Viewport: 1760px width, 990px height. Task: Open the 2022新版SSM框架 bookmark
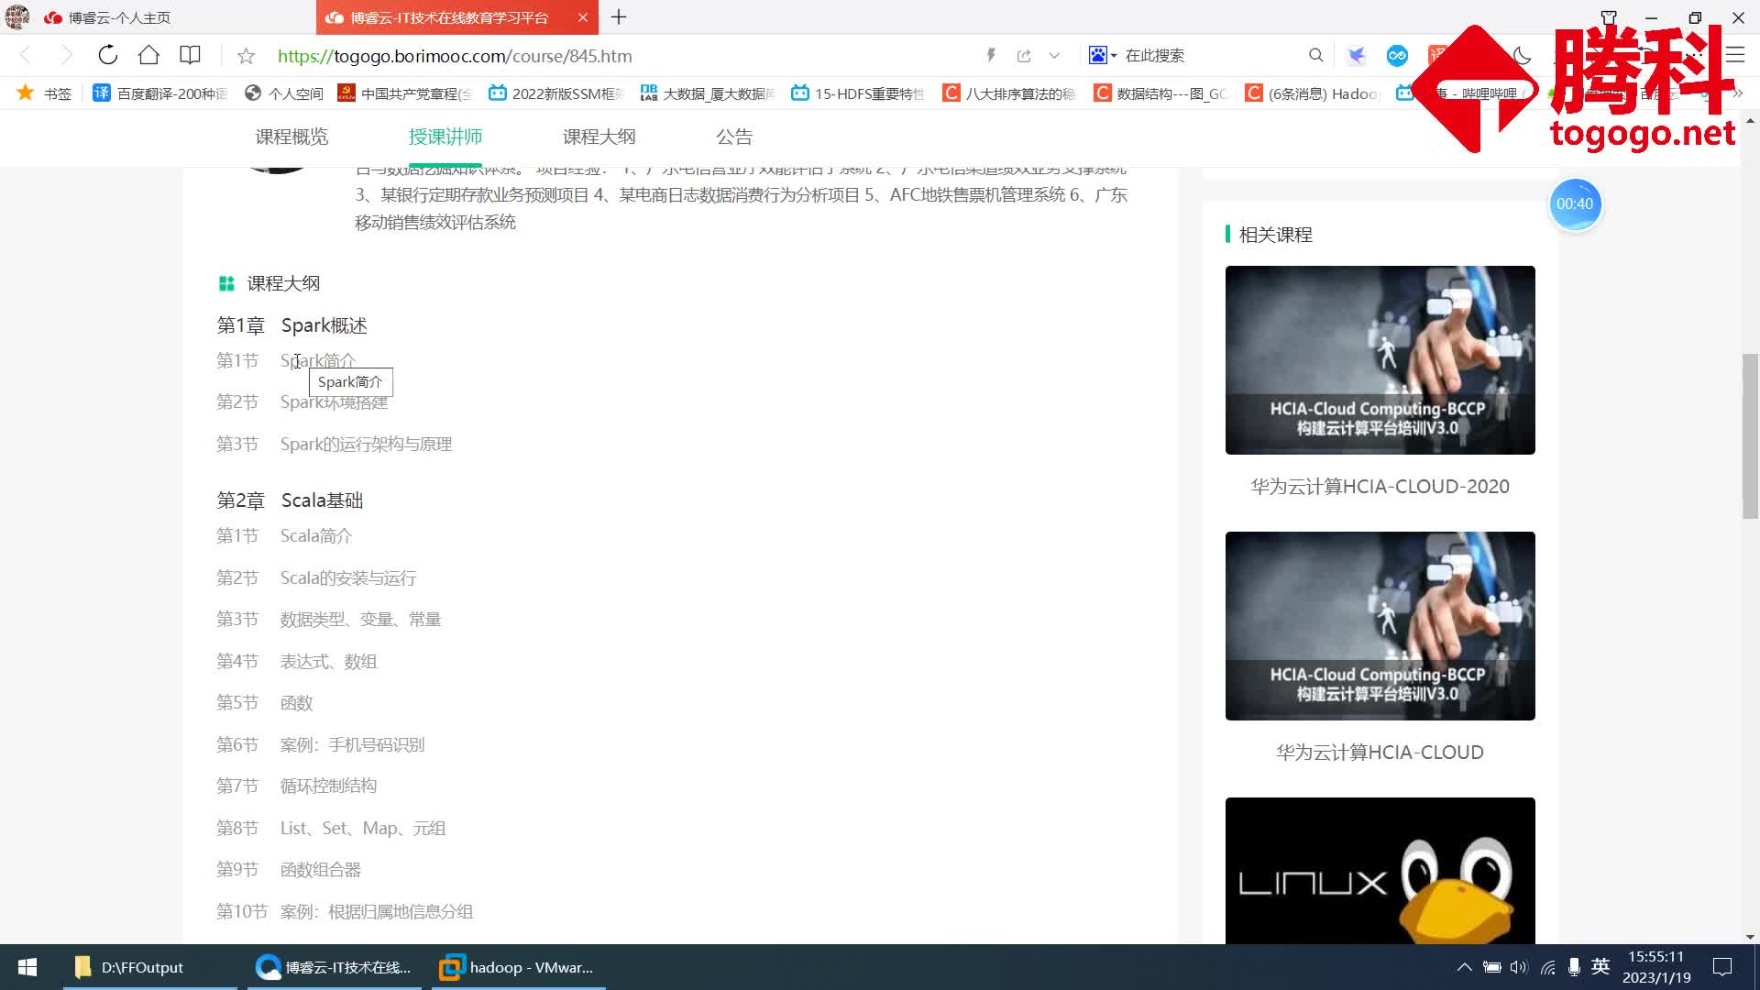click(556, 93)
